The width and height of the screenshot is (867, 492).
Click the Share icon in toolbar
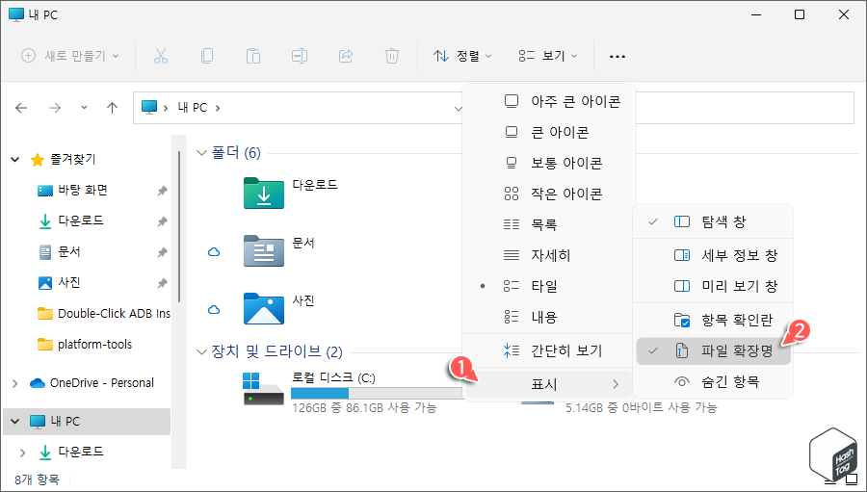tap(346, 56)
